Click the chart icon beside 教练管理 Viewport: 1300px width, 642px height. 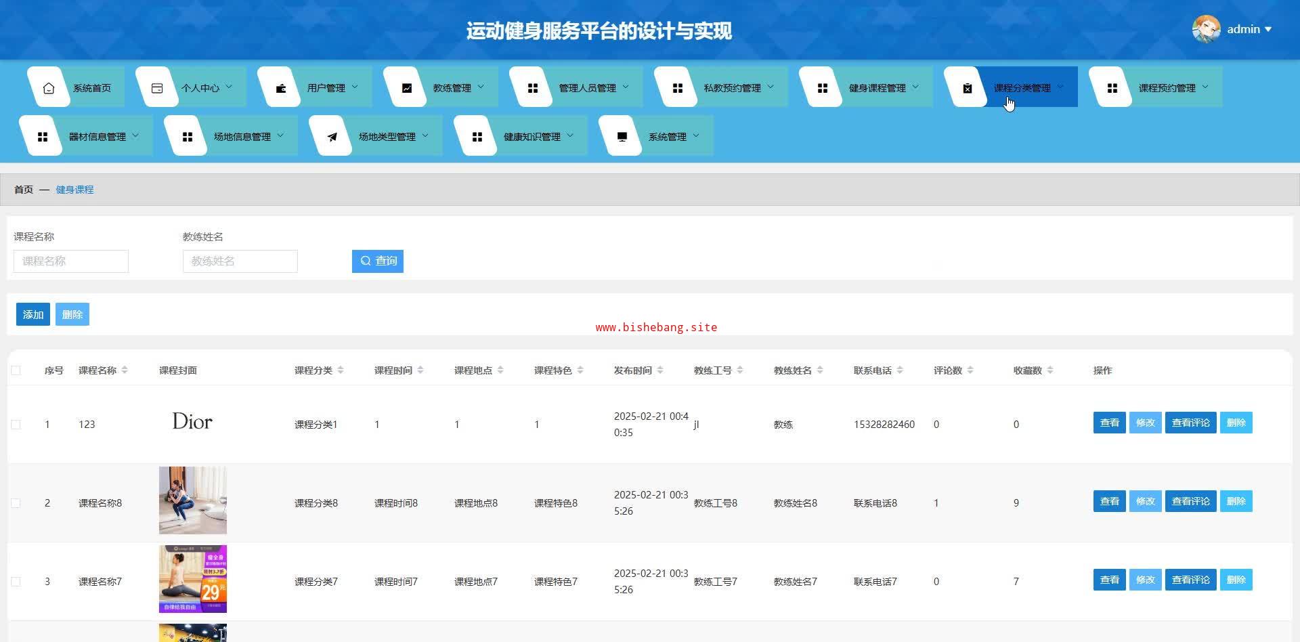pyautogui.click(x=407, y=88)
